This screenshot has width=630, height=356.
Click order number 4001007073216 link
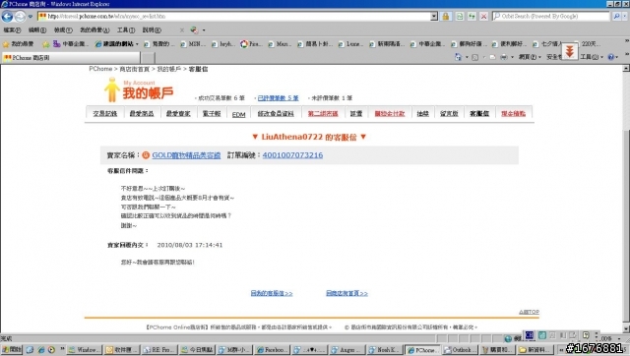292,155
